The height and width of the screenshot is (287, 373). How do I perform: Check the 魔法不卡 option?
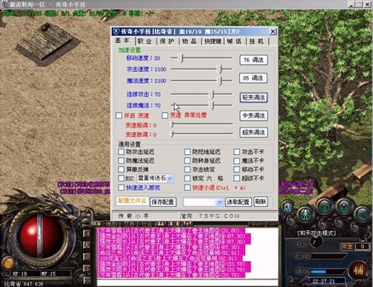click(x=237, y=161)
